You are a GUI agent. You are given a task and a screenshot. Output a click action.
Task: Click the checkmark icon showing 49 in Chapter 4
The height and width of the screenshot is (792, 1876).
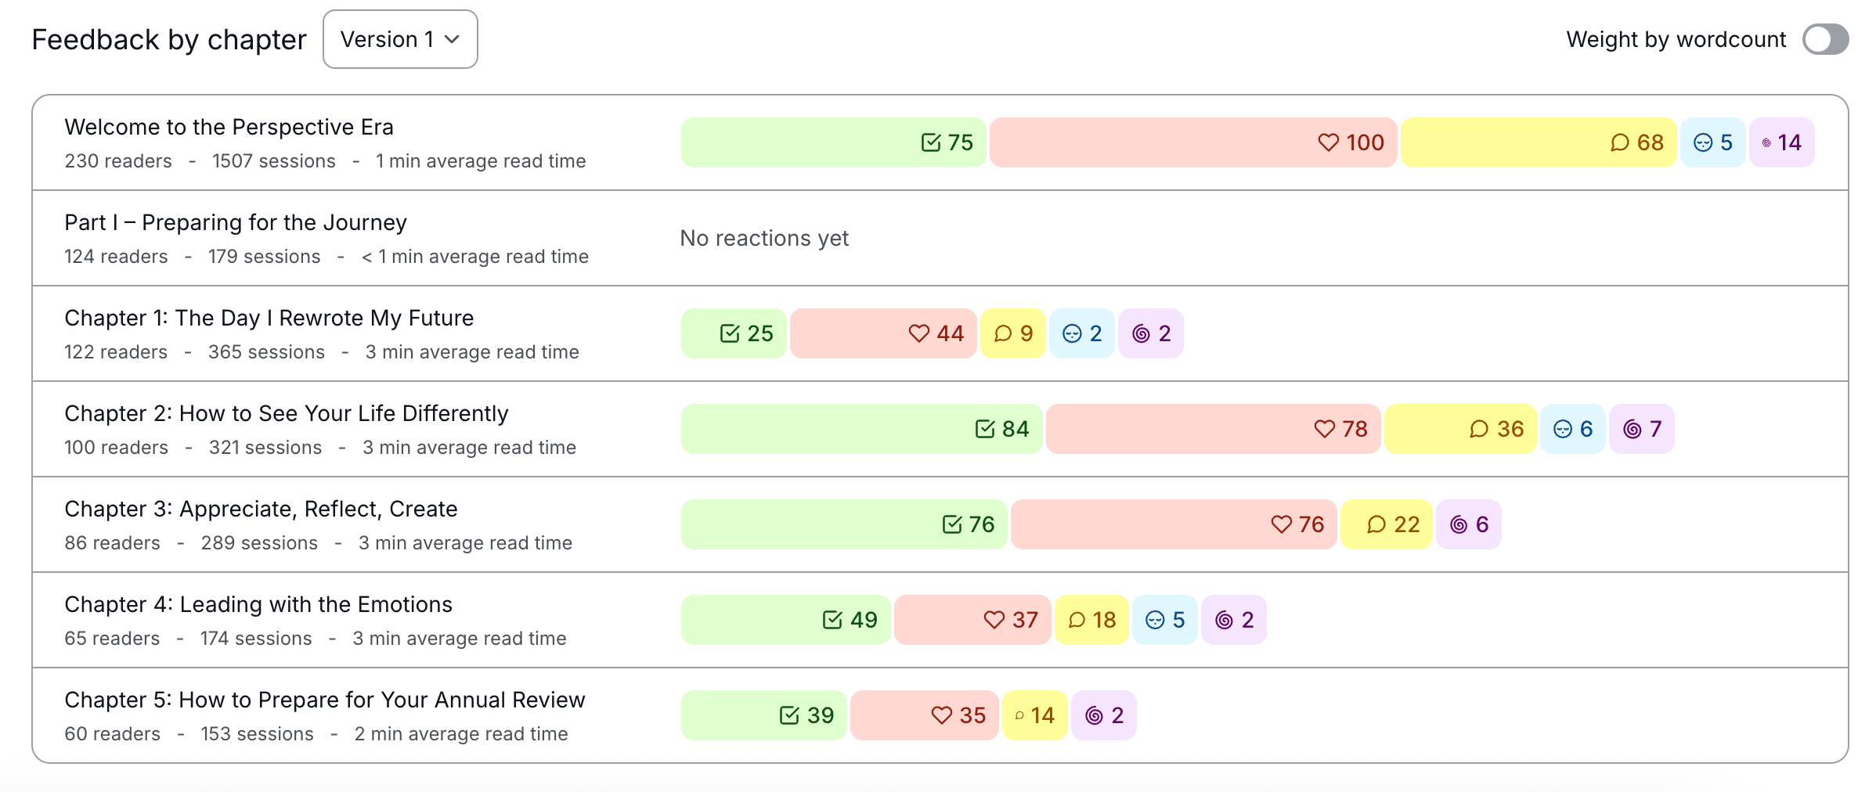point(832,620)
